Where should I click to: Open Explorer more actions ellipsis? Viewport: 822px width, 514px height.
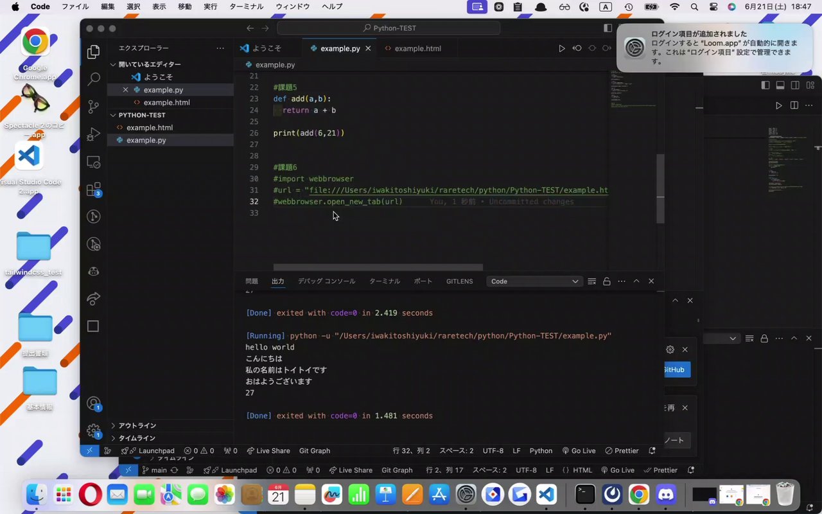[220, 48]
